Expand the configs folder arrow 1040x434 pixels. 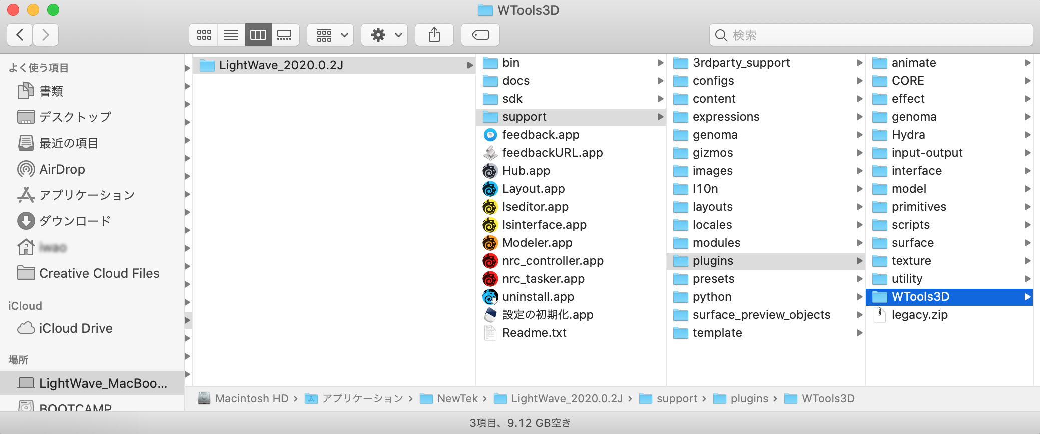pos(859,81)
